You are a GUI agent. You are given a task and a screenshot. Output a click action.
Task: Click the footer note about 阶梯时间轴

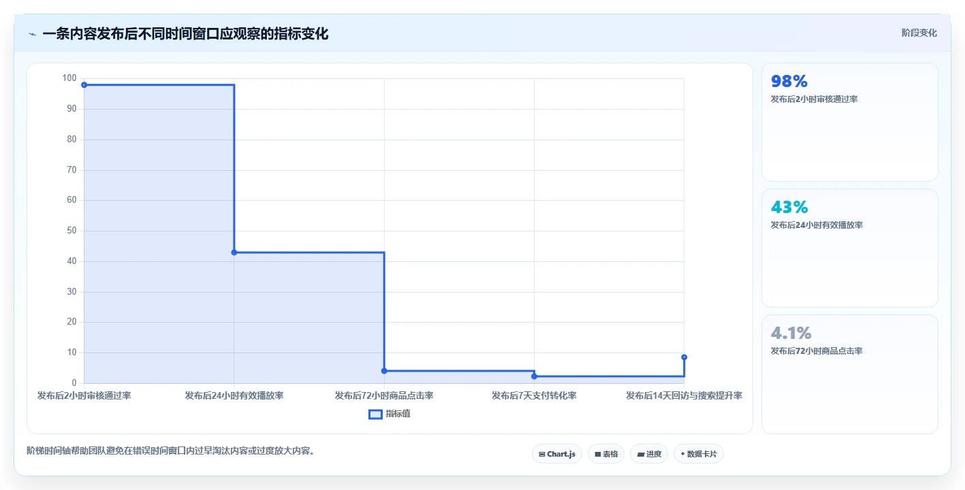pyautogui.click(x=170, y=451)
